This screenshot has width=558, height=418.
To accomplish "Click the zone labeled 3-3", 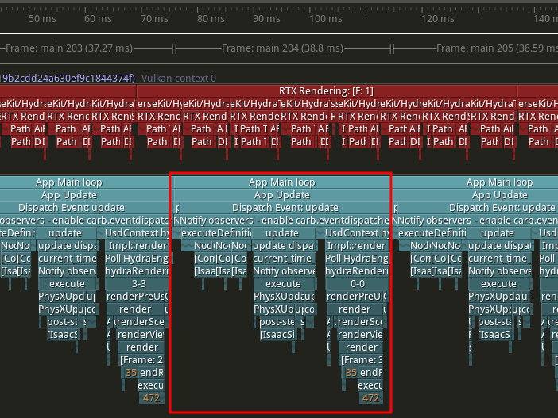I will pos(138,283).
